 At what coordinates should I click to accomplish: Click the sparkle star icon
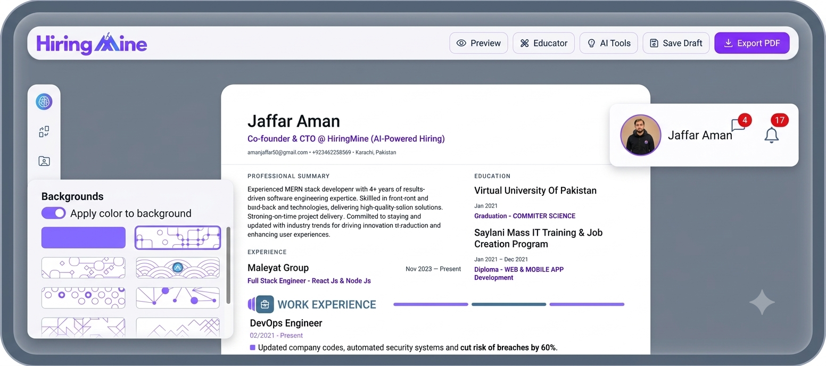(x=762, y=302)
